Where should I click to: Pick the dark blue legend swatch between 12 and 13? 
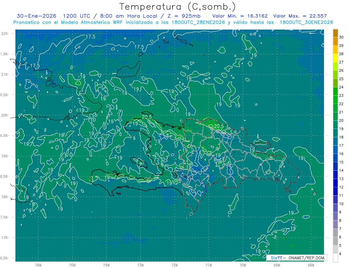coord(335,183)
